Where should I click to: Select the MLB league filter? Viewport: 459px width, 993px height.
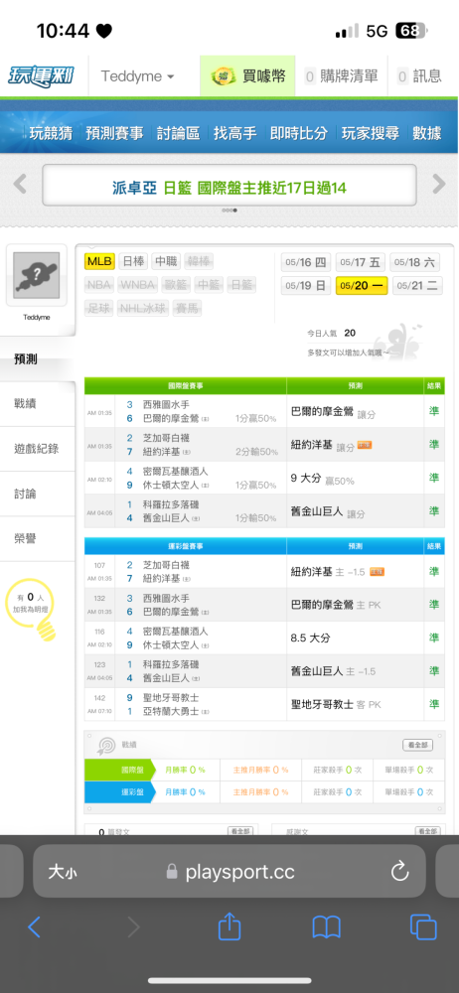99,261
